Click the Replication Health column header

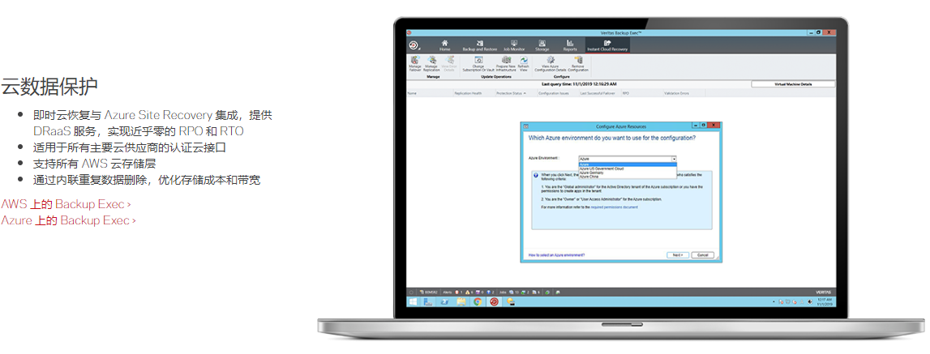(x=474, y=93)
